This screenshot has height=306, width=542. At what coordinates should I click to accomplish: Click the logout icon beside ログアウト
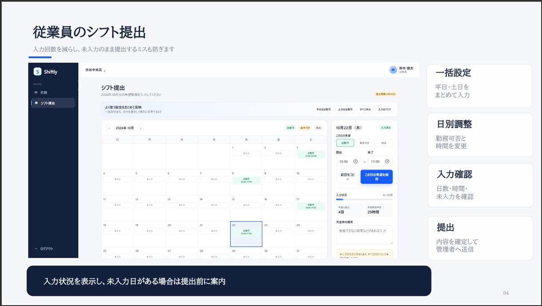[x=36, y=249]
